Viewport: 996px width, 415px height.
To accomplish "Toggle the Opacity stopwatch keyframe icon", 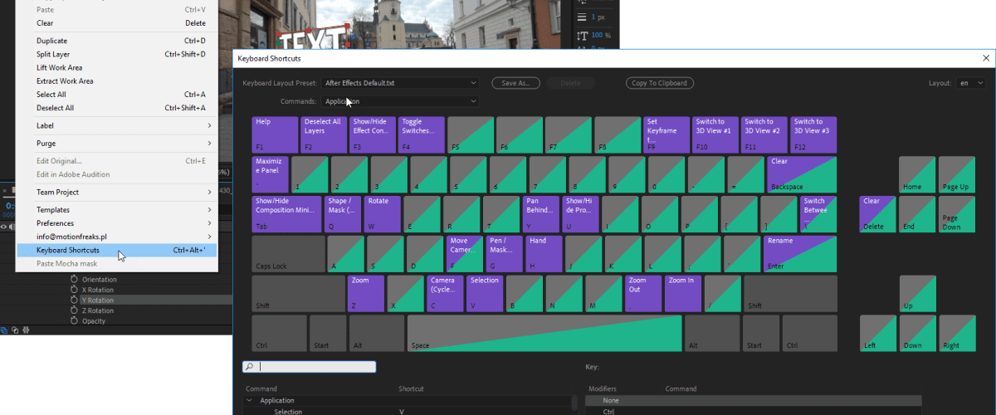I will coord(74,321).
